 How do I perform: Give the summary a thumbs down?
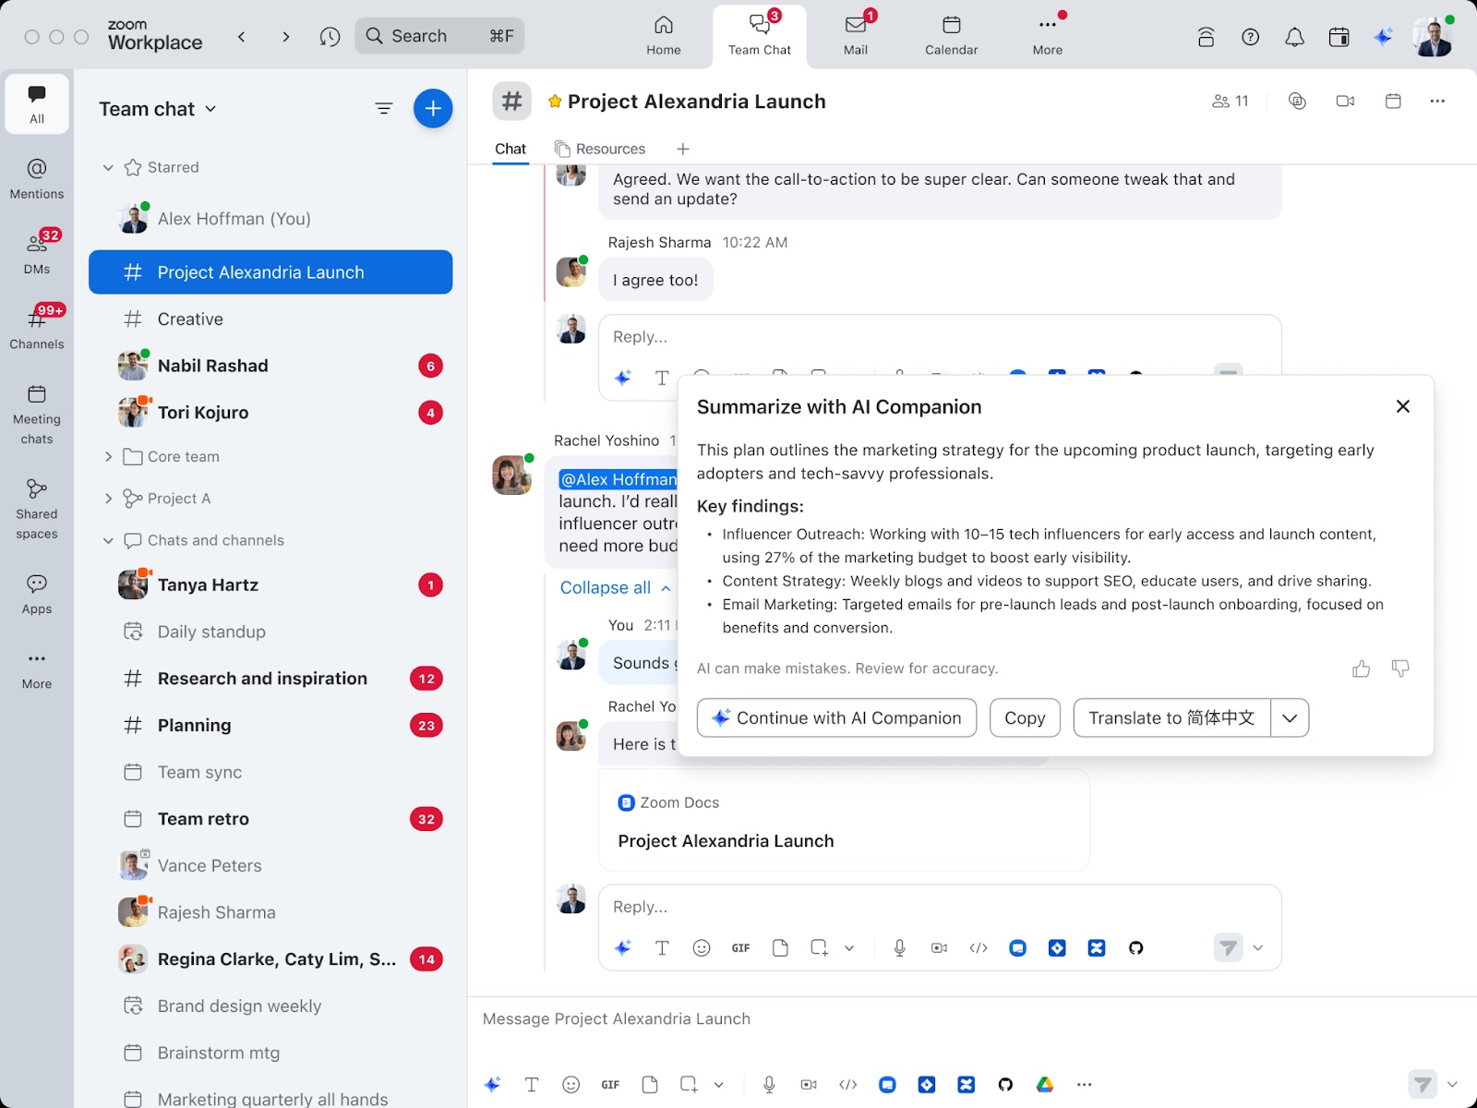tap(1400, 668)
